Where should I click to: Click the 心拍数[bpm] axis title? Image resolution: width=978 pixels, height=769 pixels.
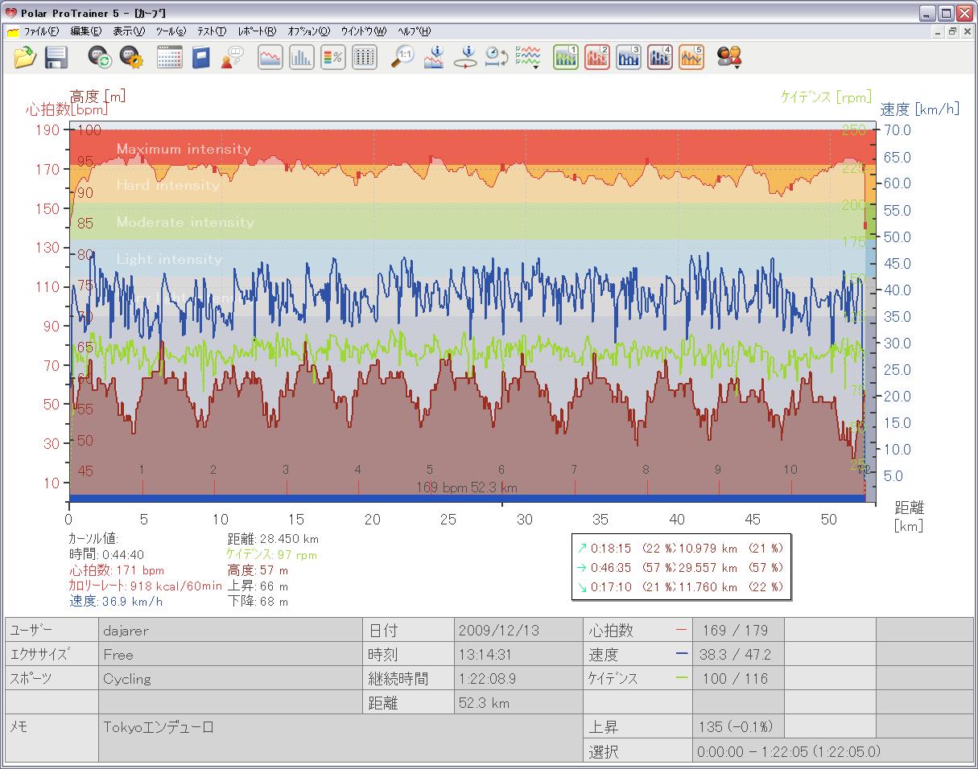(x=66, y=109)
